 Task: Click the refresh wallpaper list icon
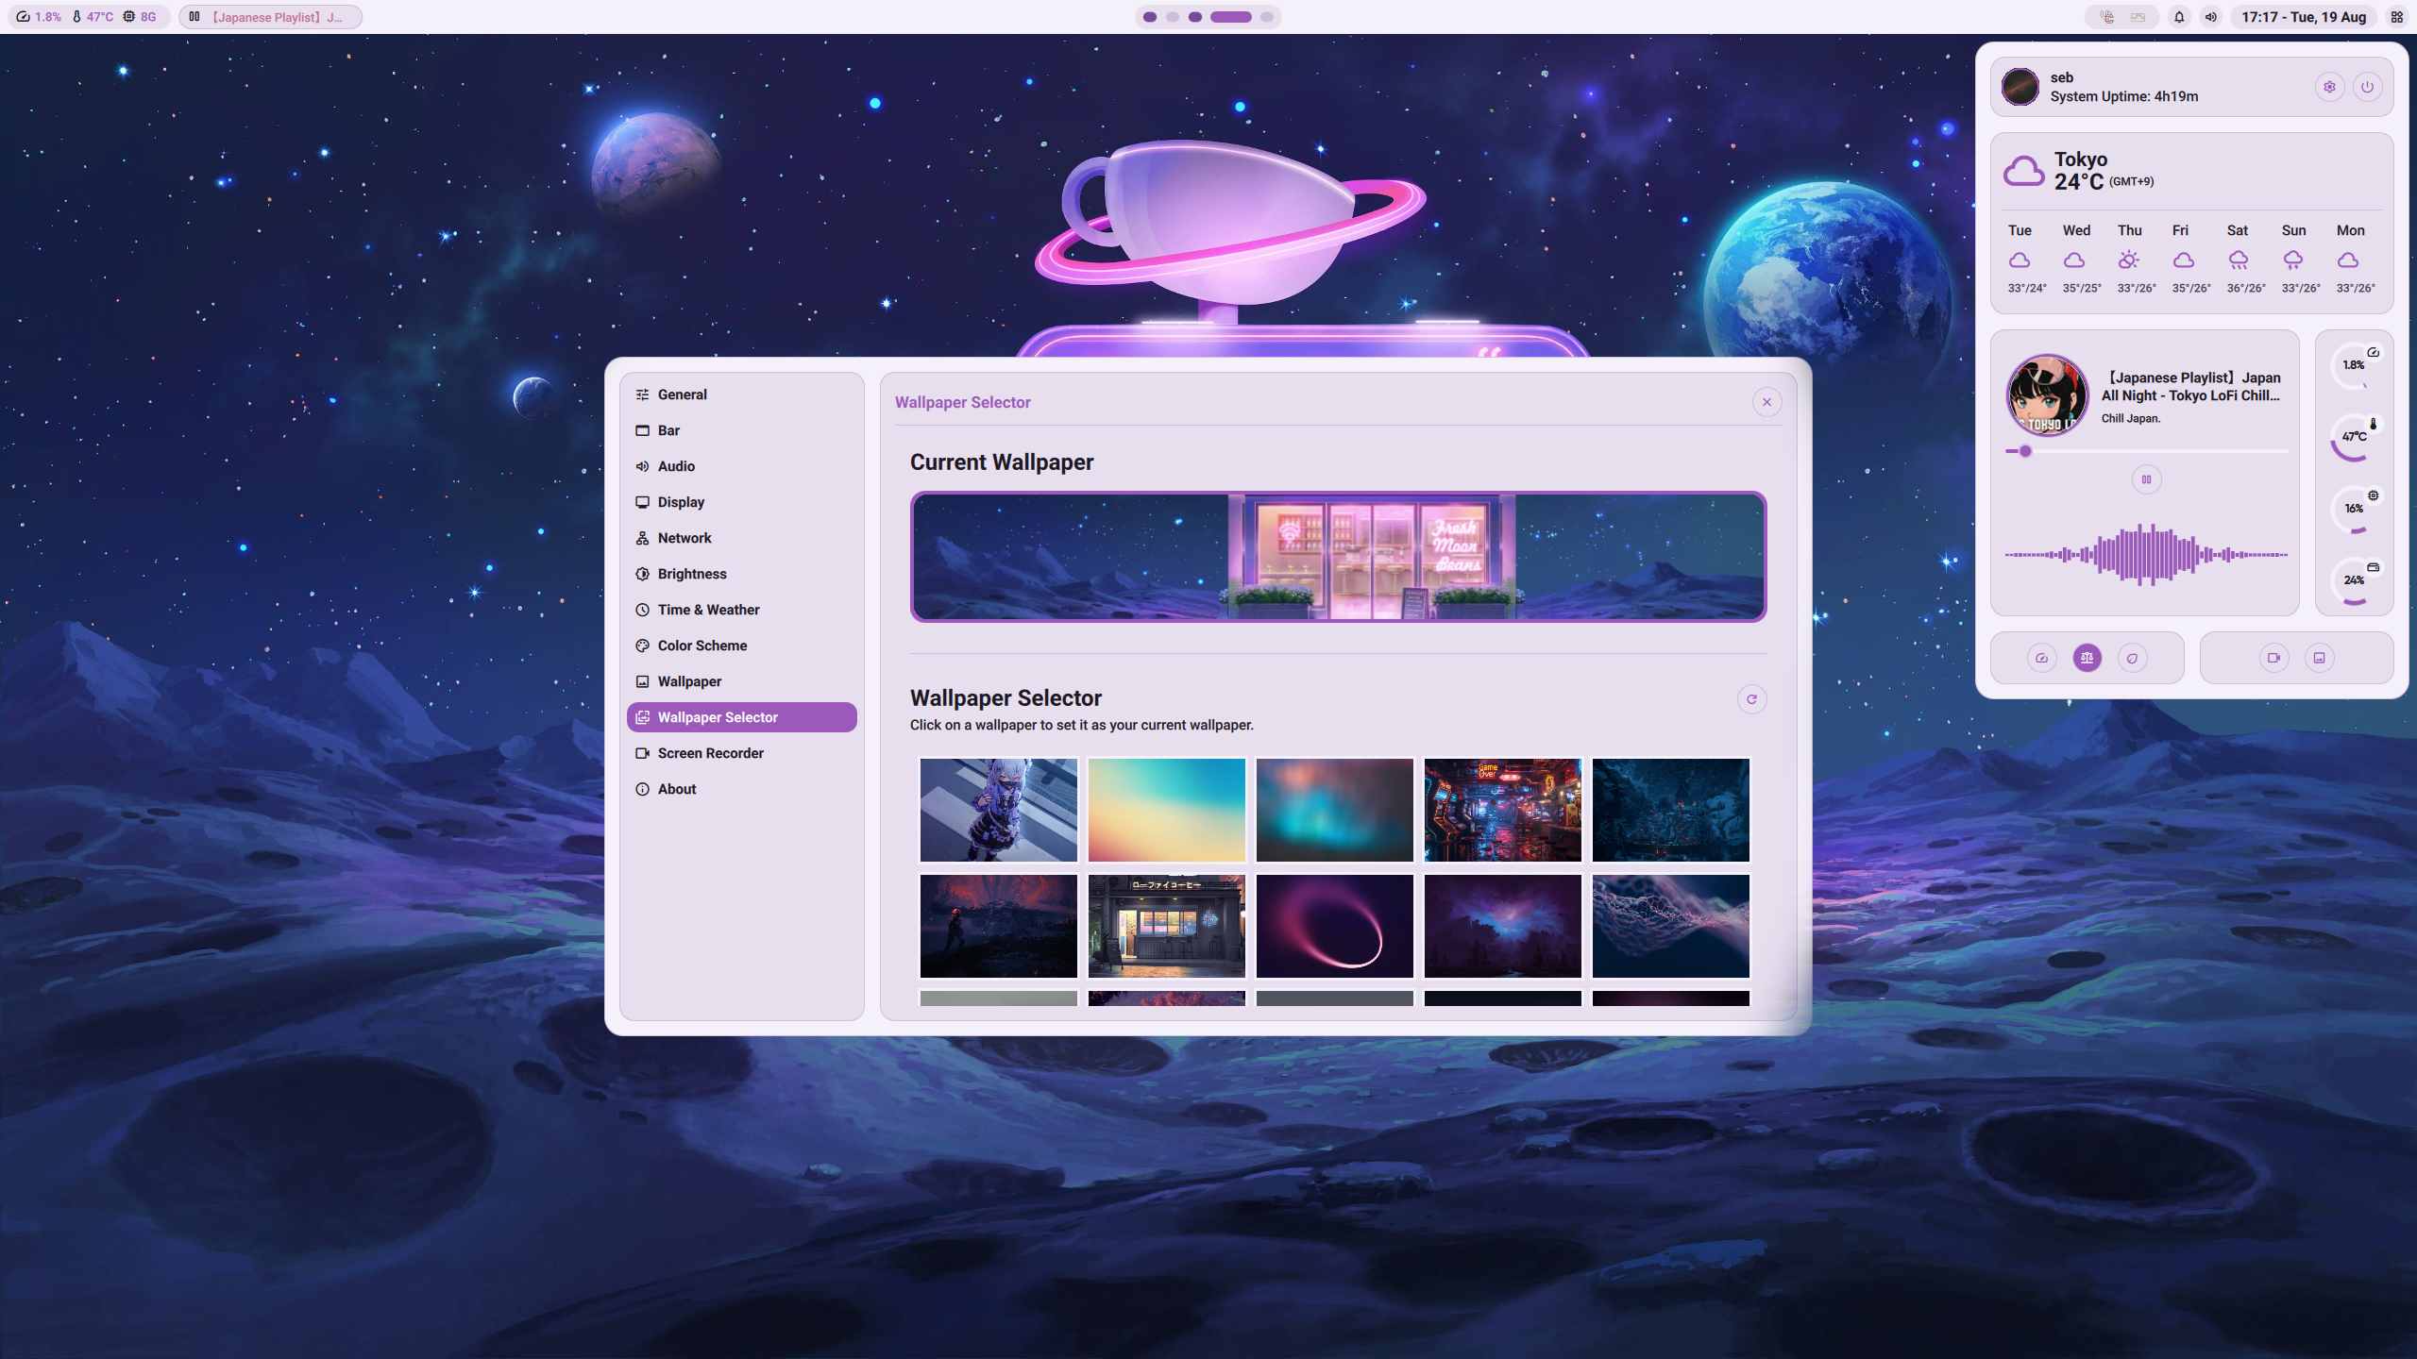[x=1751, y=699]
